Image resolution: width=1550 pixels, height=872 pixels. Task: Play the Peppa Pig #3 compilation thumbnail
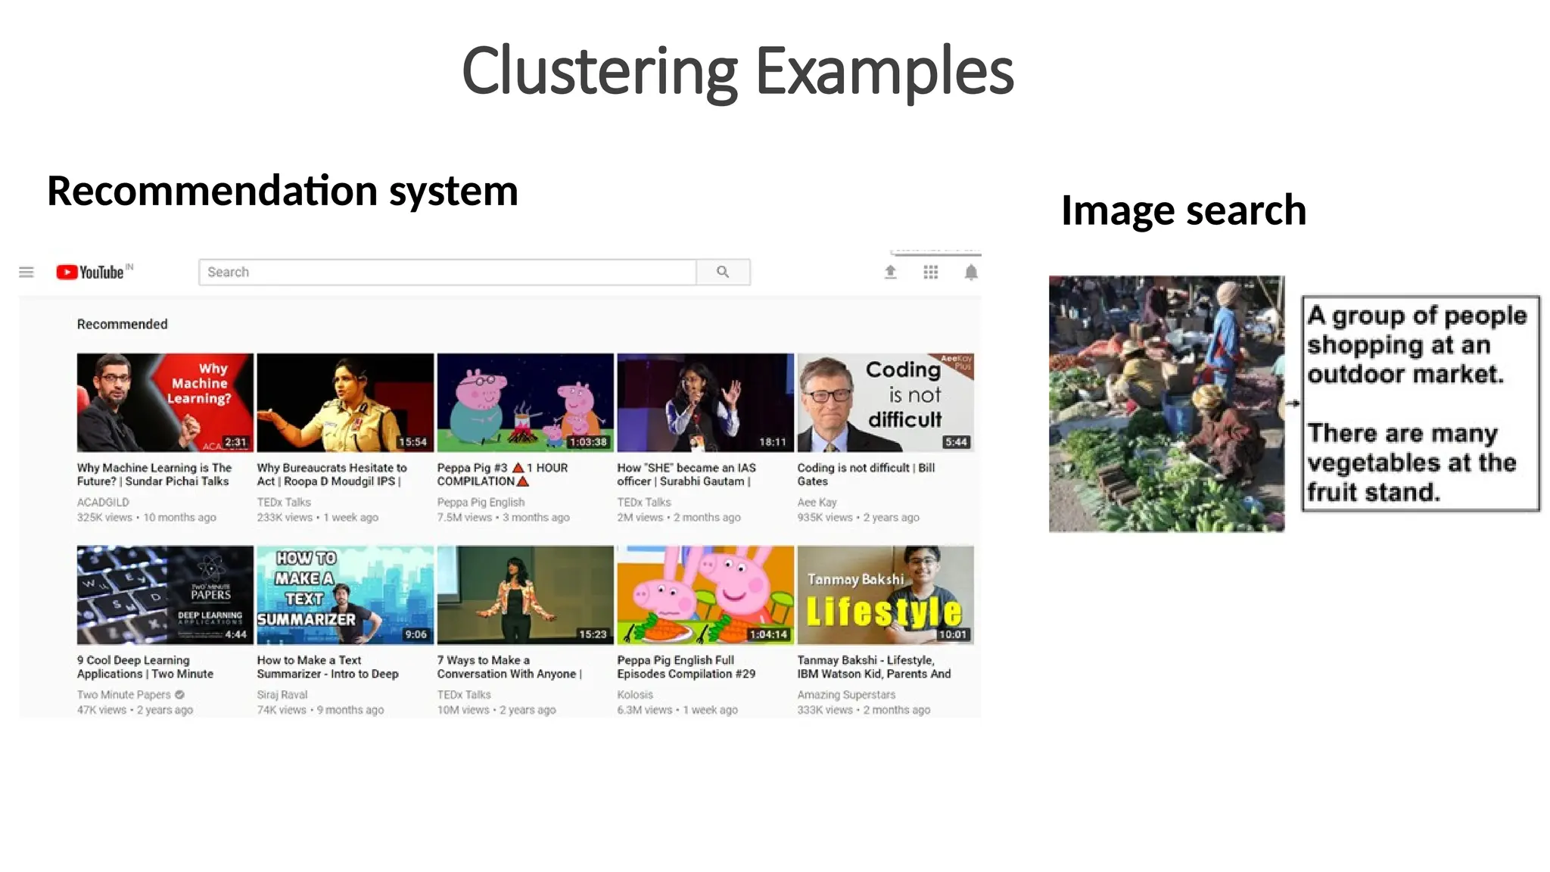click(525, 402)
